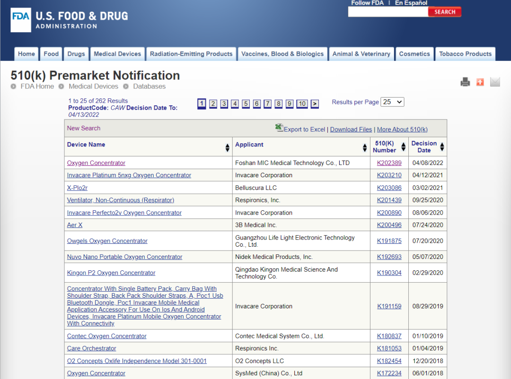This screenshot has height=379, width=511.
Task: Sort by Decision Date arrows
Action: tap(442, 147)
